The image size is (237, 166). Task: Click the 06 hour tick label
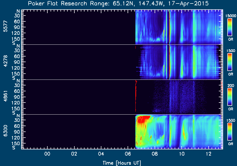pyautogui.click(x=128, y=154)
